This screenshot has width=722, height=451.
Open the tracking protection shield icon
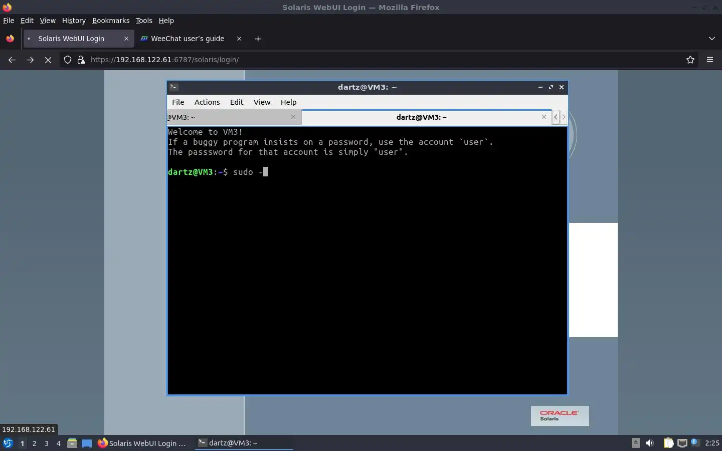click(x=68, y=60)
